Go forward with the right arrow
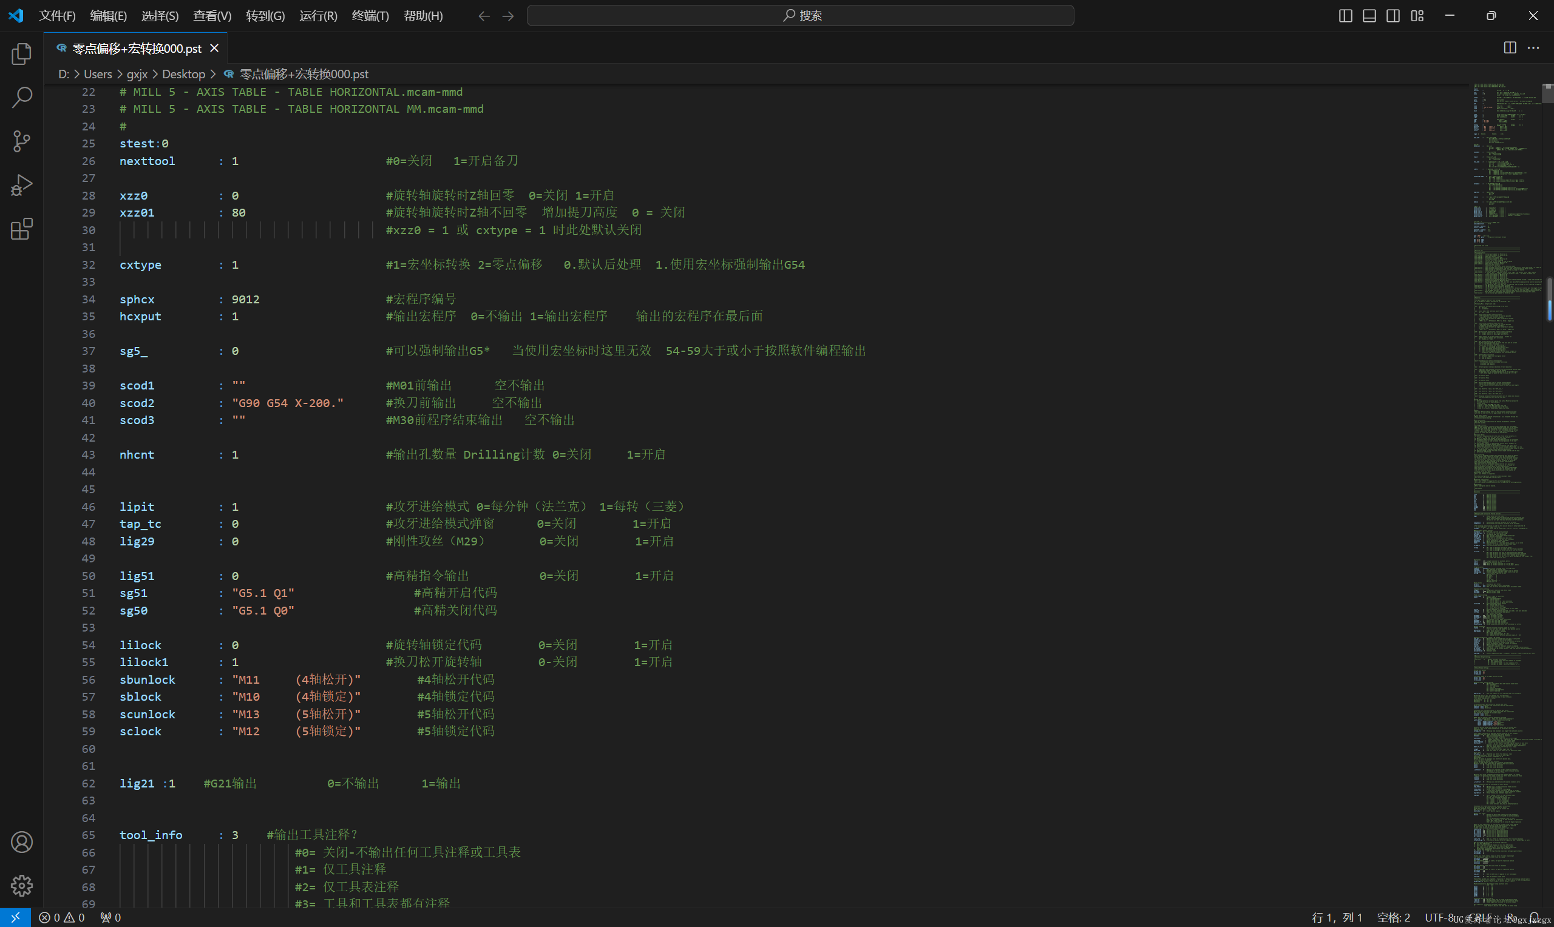Viewport: 1554px width, 927px height. click(x=508, y=16)
